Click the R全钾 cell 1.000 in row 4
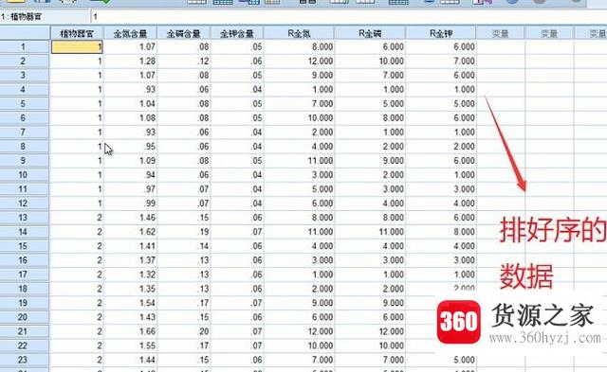The height and width of the screenshot is (372, 607). point(441,90)
